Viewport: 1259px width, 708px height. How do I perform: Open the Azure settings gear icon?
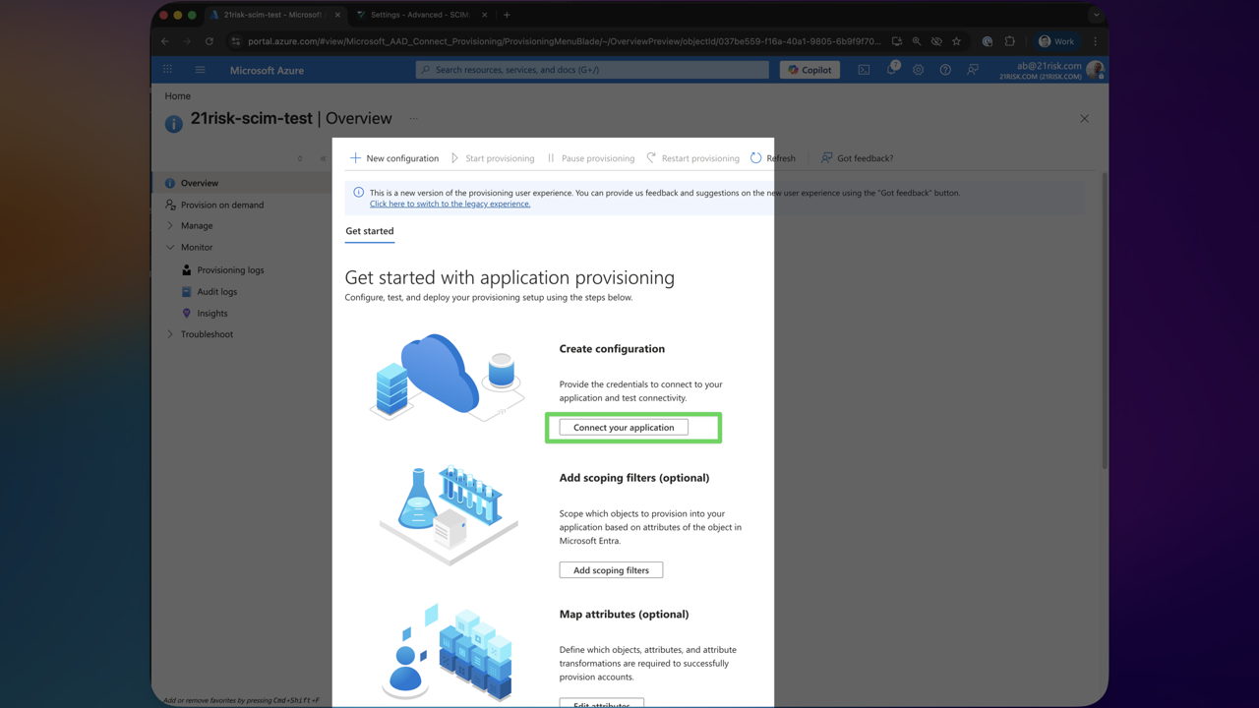click(x=917, y=70)
